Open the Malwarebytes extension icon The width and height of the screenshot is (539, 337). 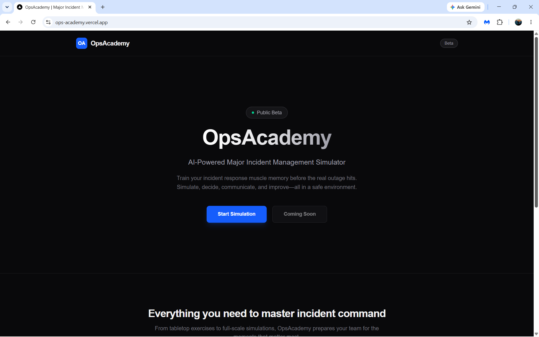(487, 22)
